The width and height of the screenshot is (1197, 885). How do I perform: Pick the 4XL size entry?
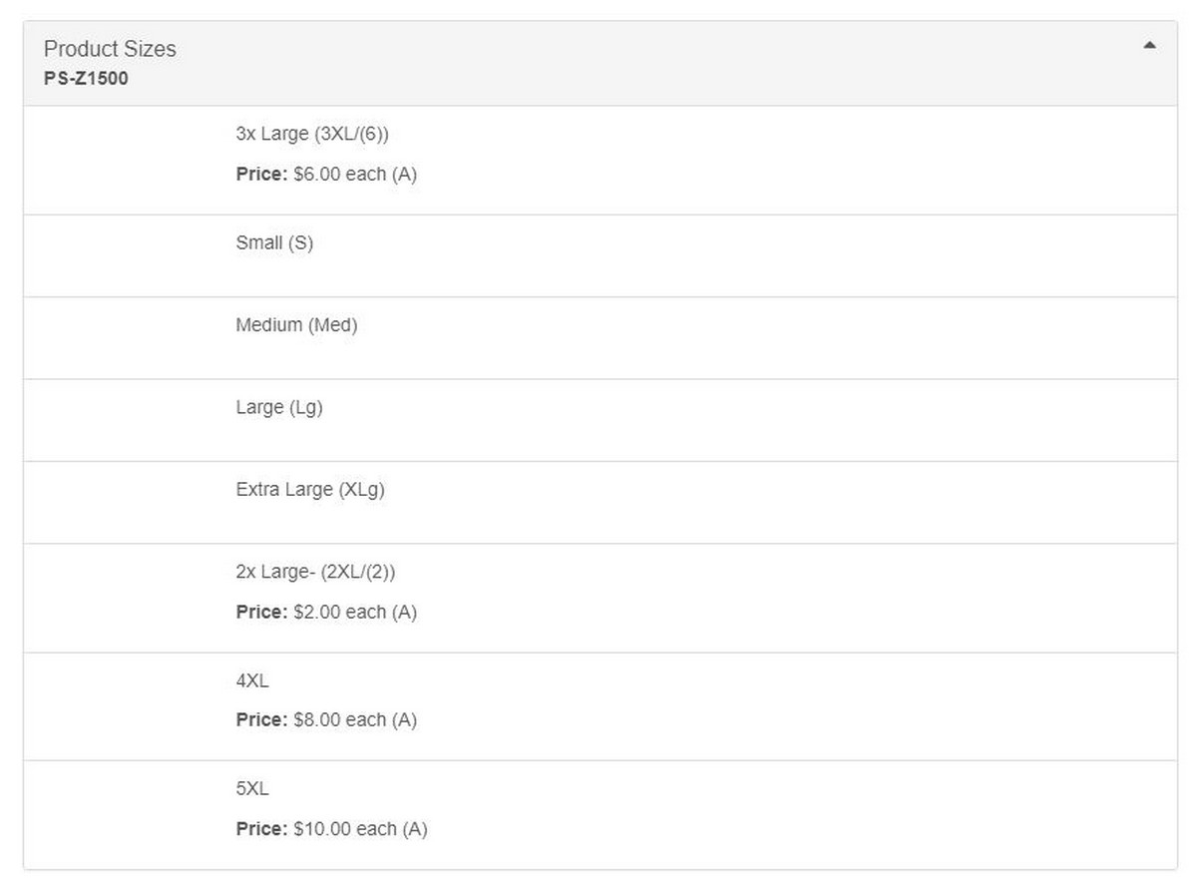[x=252, y=681]
